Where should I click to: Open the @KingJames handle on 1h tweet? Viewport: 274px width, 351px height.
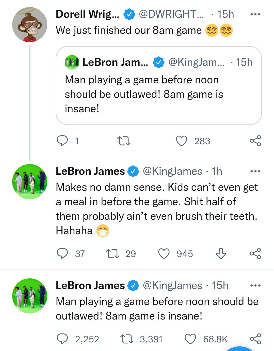(172, 171)
